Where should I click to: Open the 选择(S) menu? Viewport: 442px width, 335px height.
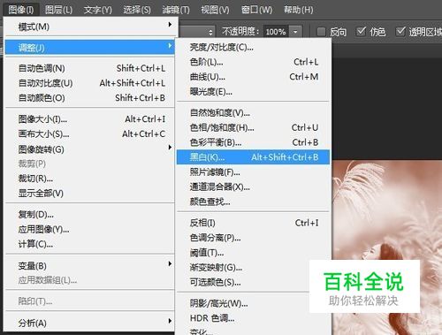pyautogui.click(x=137, y=10)
